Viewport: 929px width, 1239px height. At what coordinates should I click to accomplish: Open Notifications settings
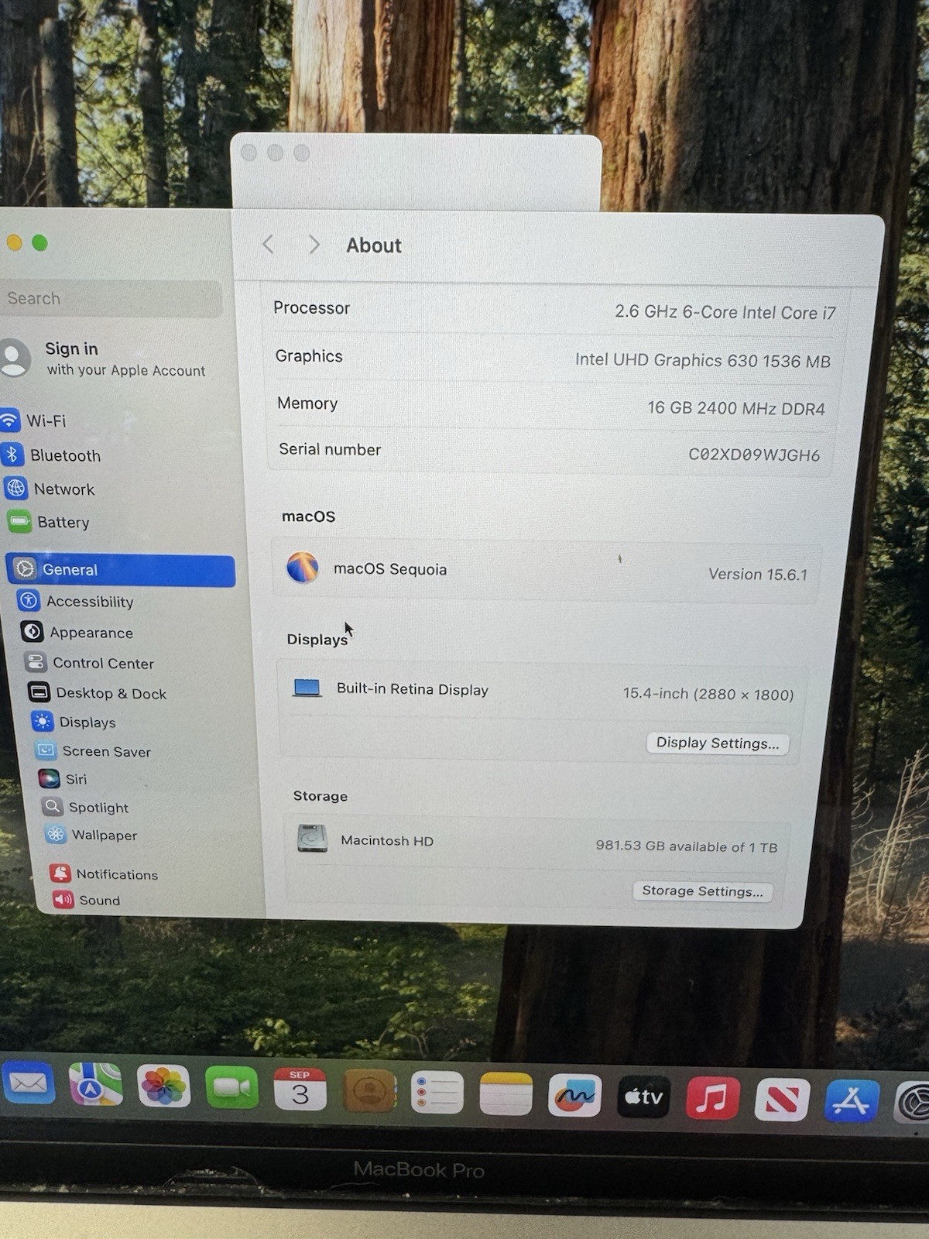coord(104,874)
